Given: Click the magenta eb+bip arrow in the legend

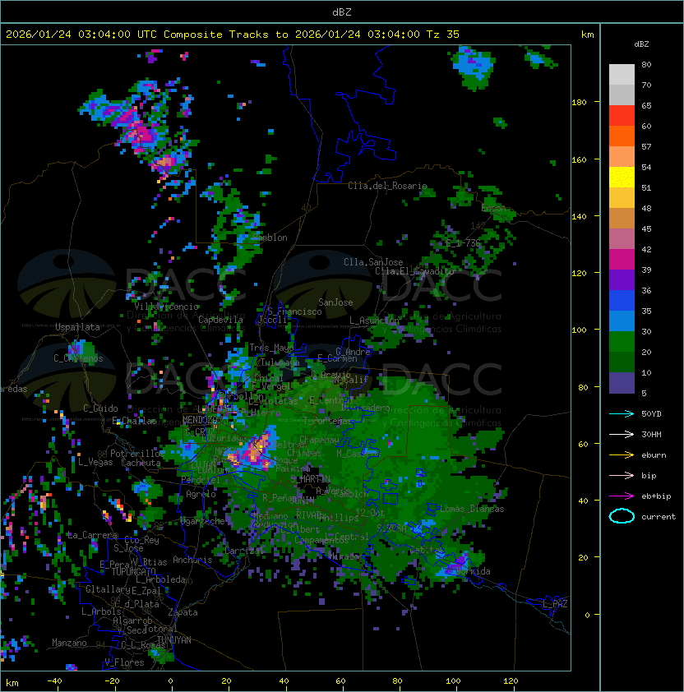Looking at the screenshot, I should [622, 496].
